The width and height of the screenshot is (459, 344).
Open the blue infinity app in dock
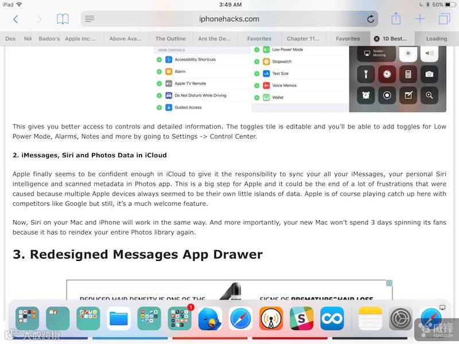[x=332, y=319]
